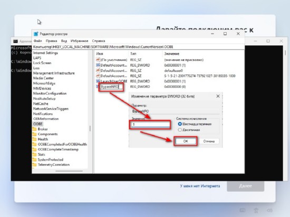290x217 pixels.
Task: Select the Шестнадцатеричная radio button
Action: coord(180,124)
